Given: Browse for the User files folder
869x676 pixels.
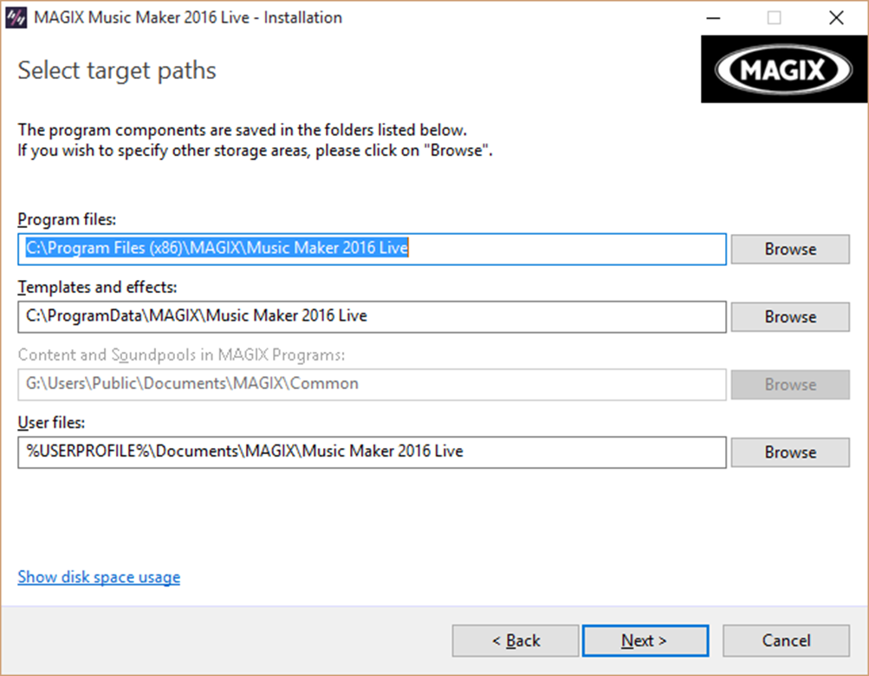Looking at the screenshot, I should (x=790, y=452).
